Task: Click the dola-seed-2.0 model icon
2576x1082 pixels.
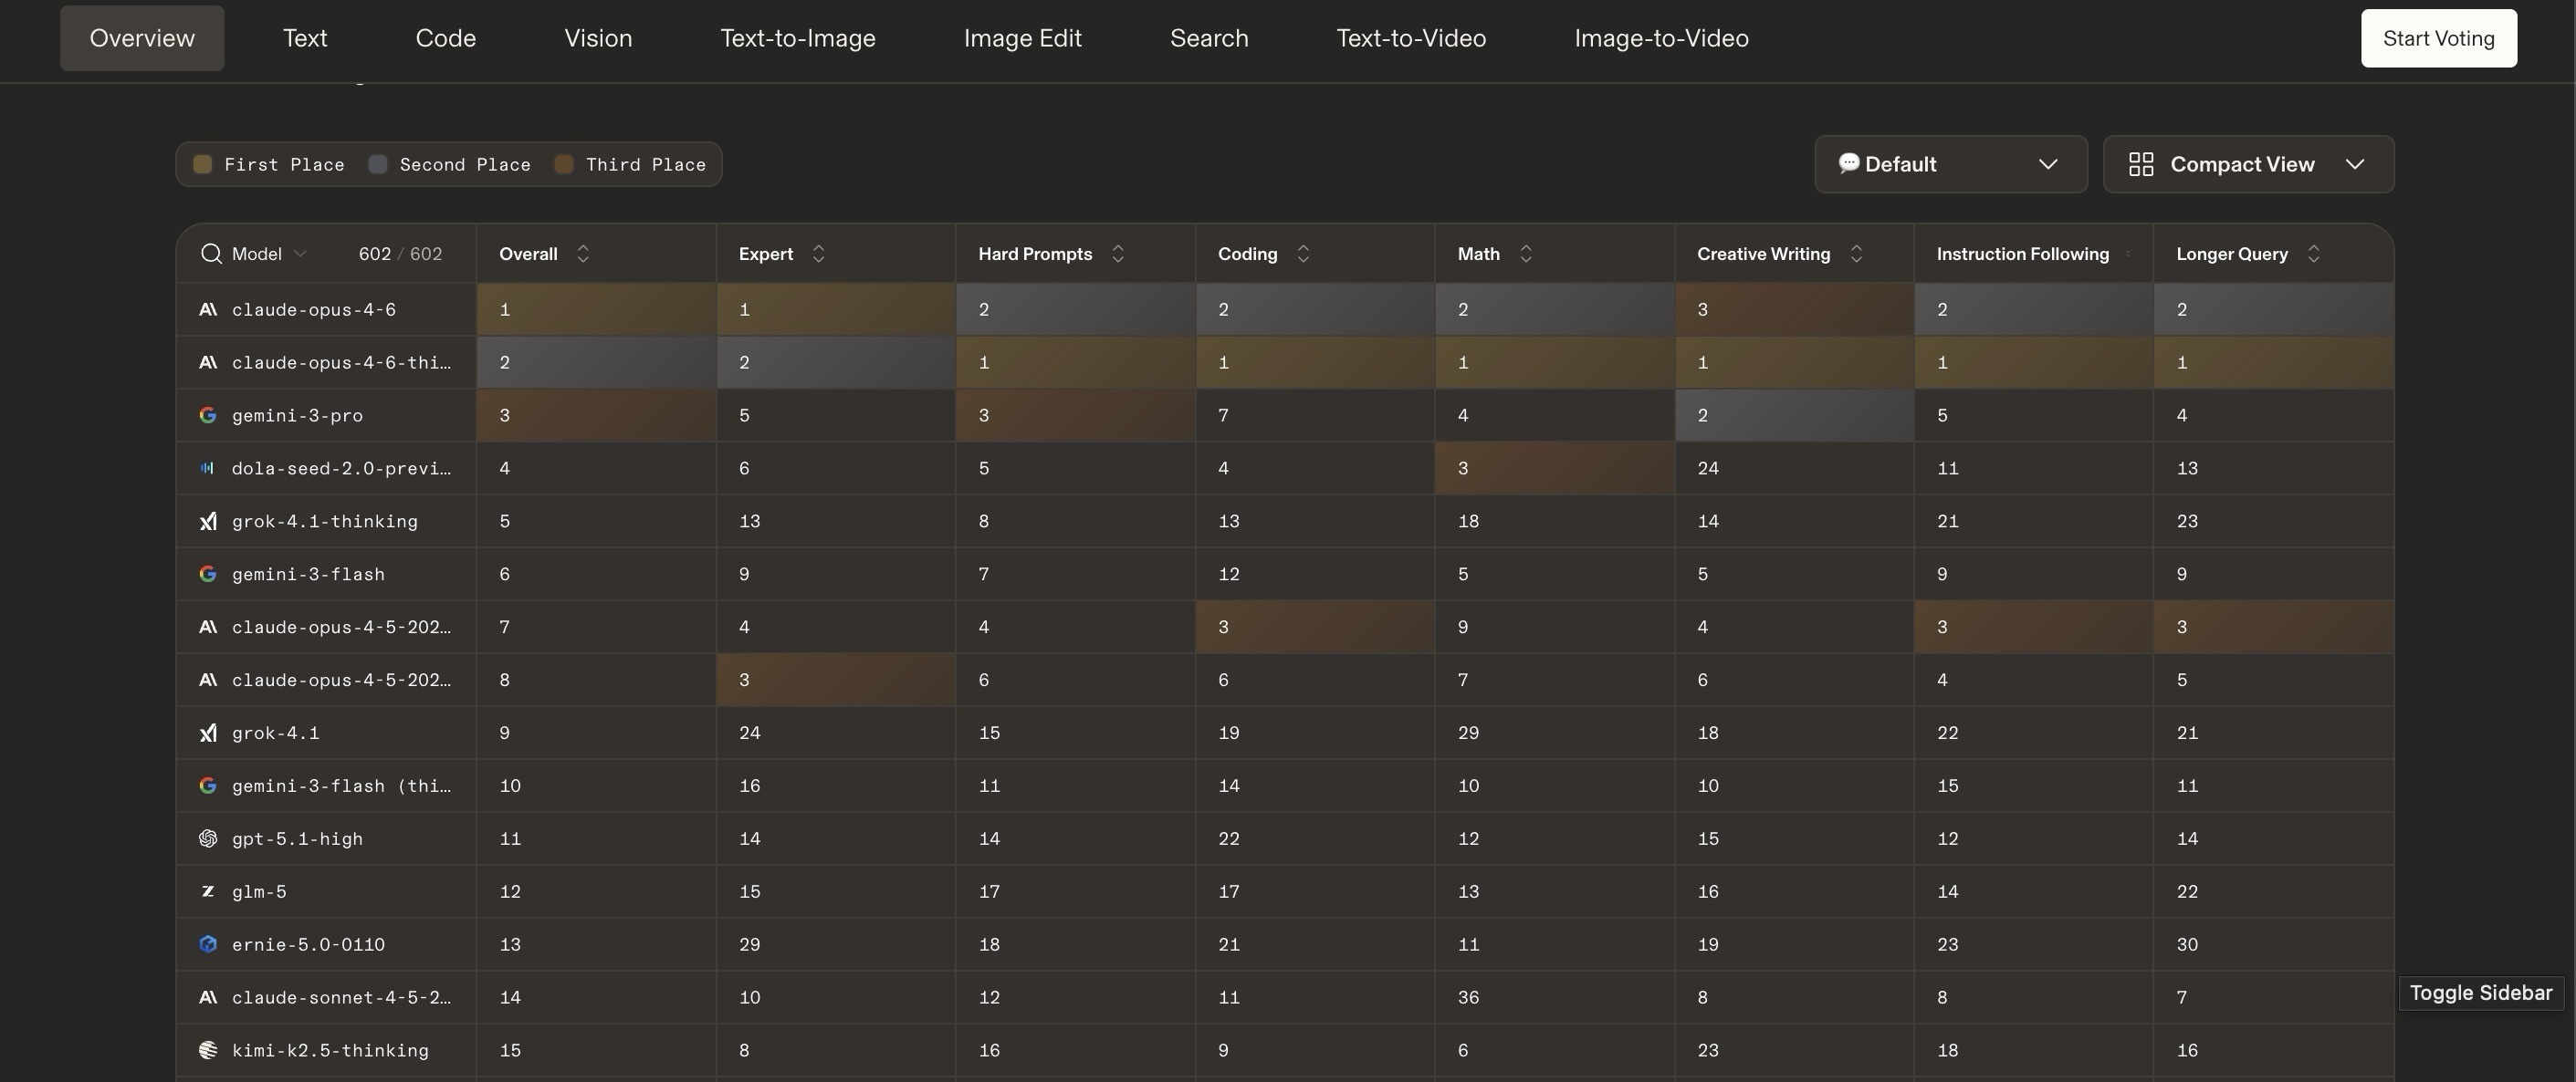Action: coord(208,469)
